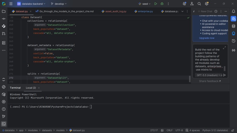Image resolution: width=237 pixels, height=133 pixels.
Task: Open the Problems tool window
Action: (x=4, y=109)
